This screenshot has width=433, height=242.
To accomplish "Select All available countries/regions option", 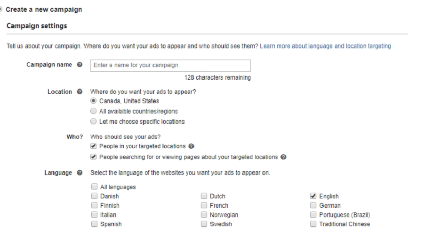I will pos(93,111).
